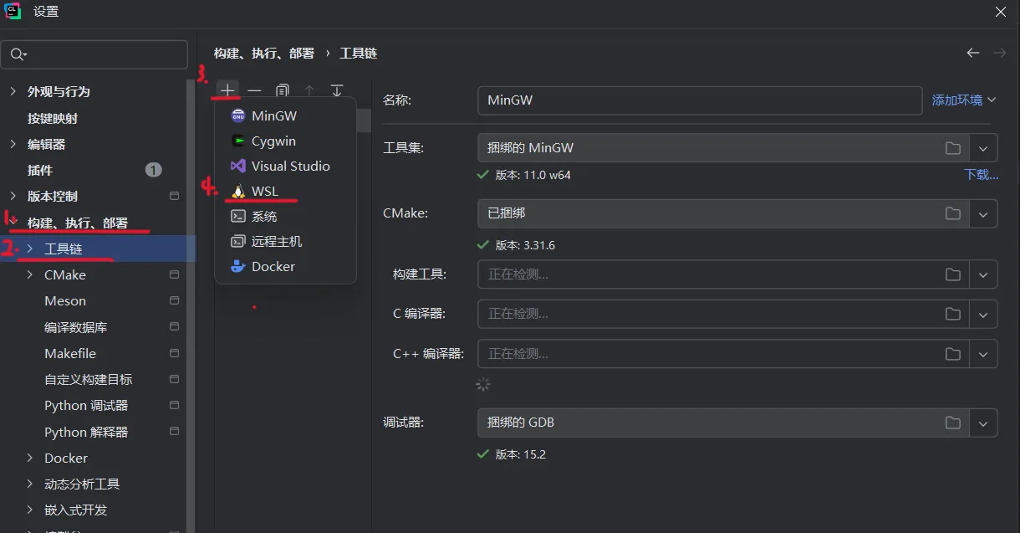Click the 名称 input field
Image resolution: width=1020 pixels, height=533 pixels.
699,100
